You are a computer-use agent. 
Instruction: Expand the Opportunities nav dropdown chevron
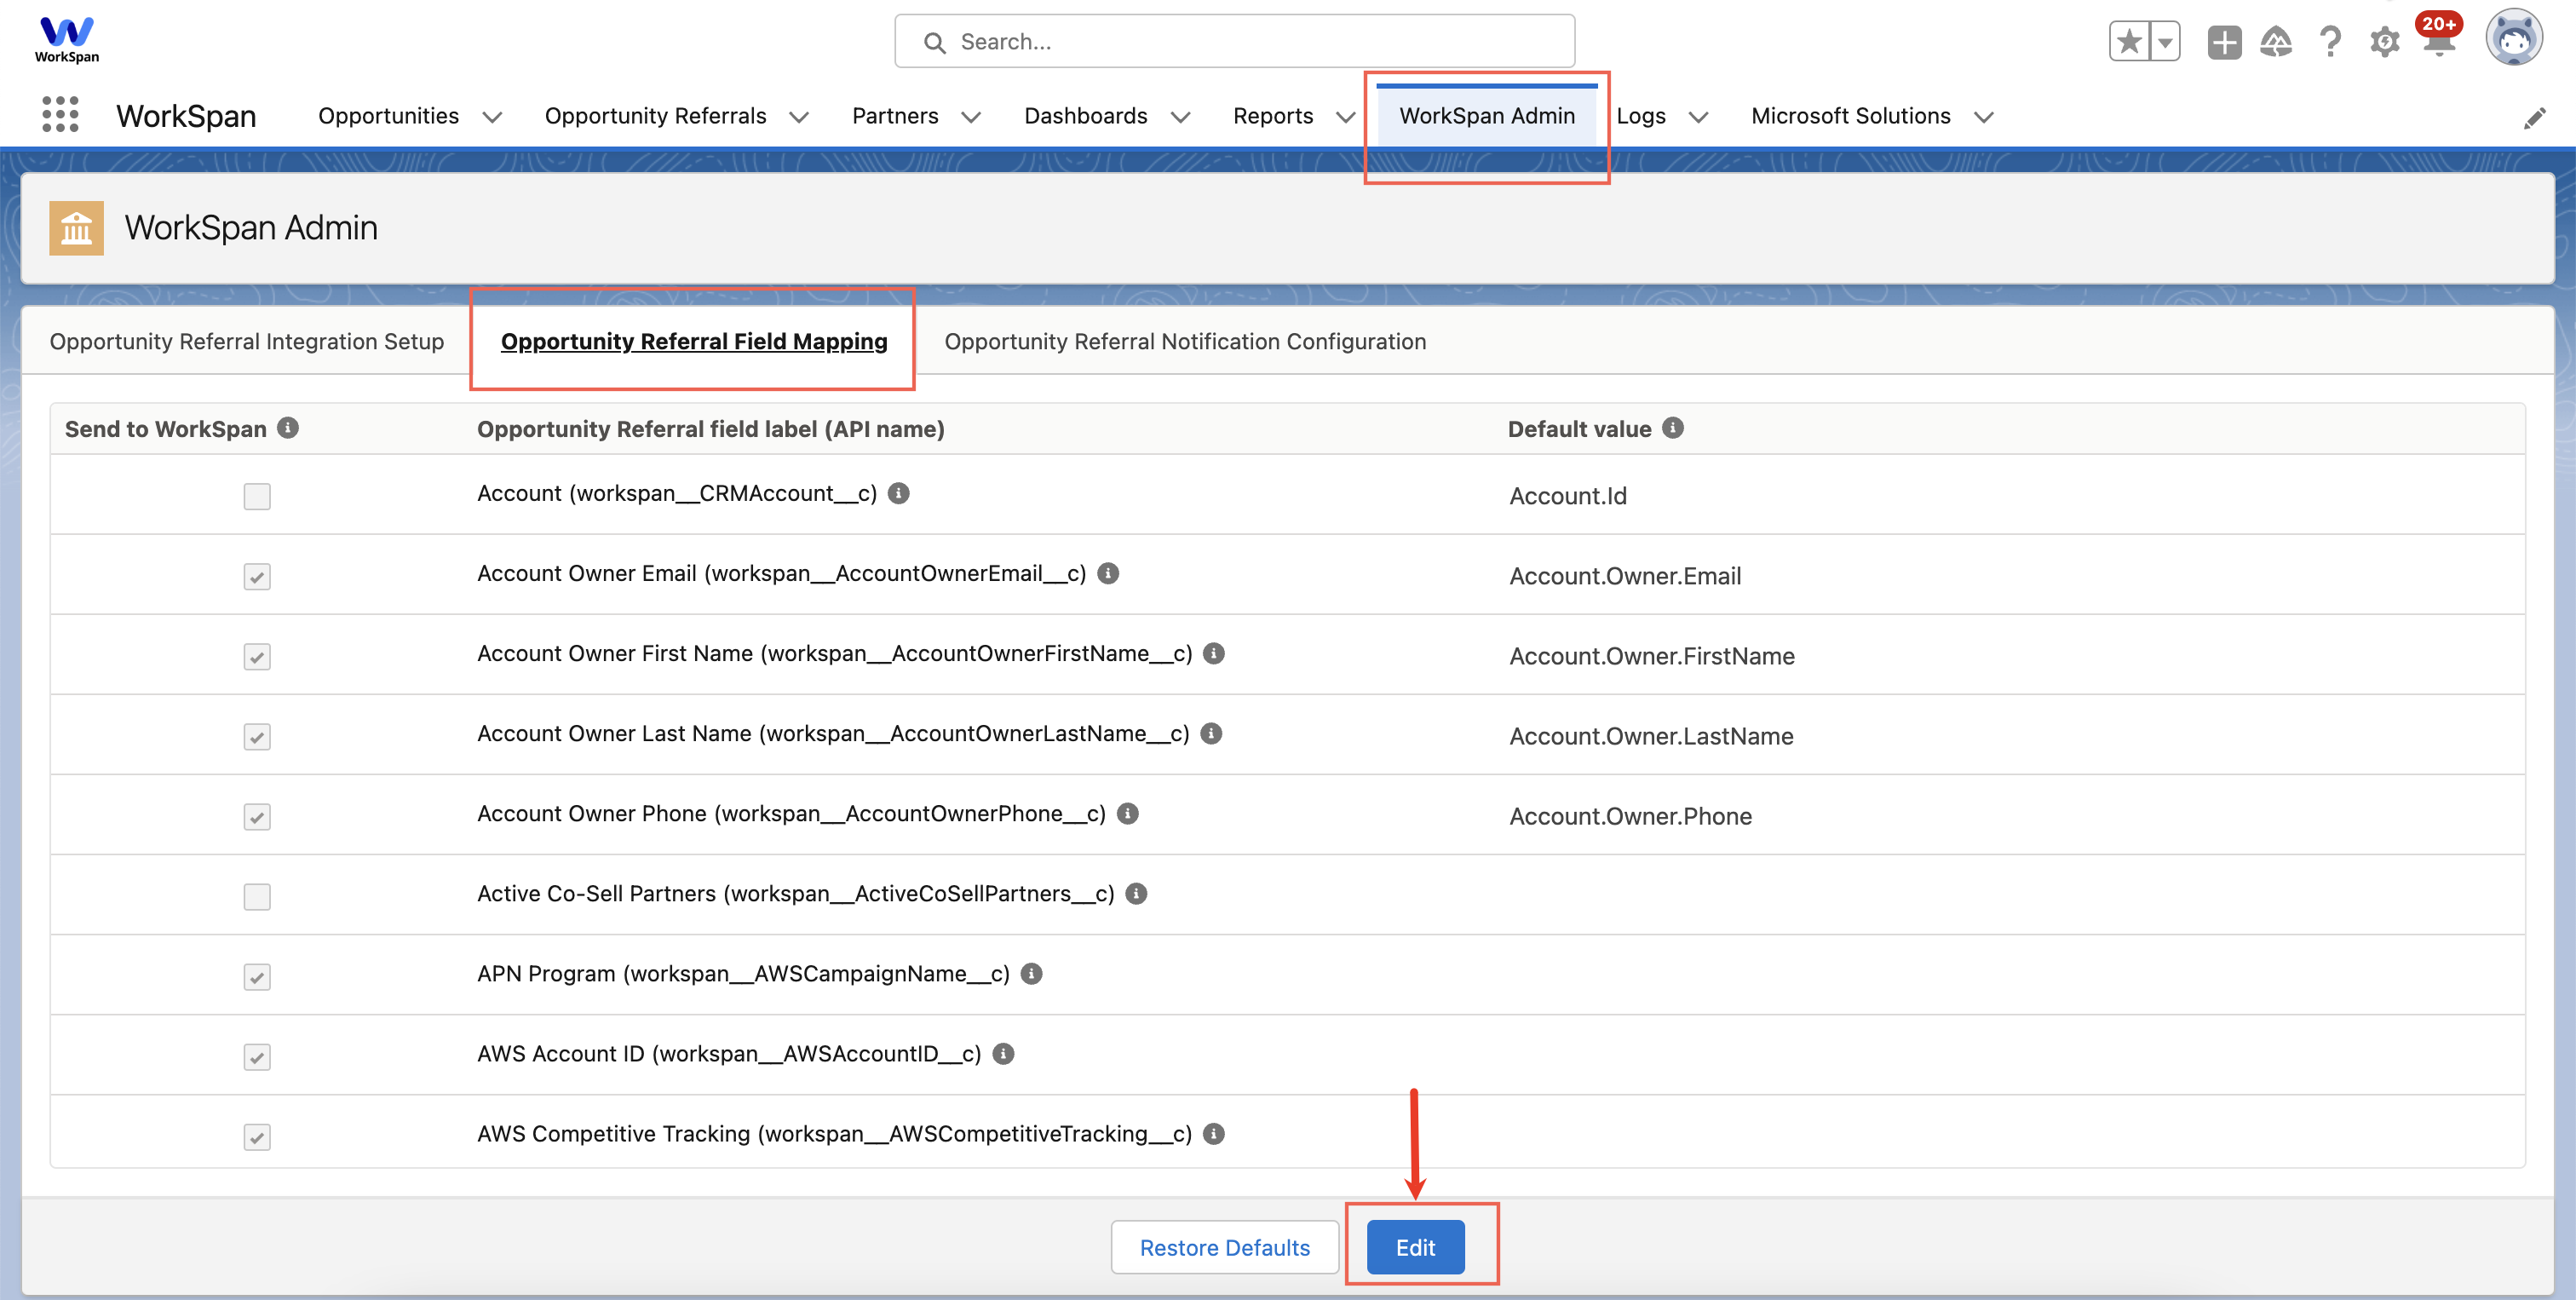pyautogui.click(x=492, y=117)
